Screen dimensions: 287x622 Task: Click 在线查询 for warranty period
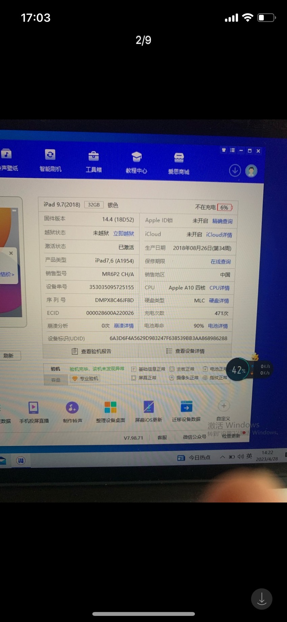220,262
